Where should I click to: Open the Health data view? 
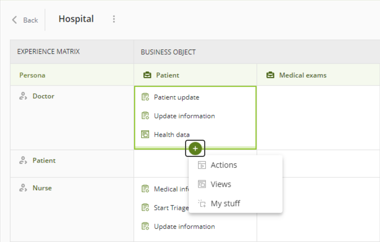[172, 135]
